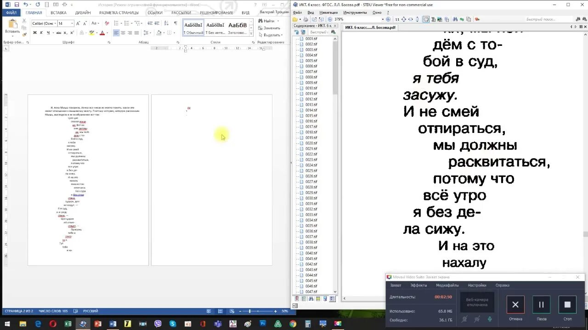Click the Quick search field in STDU Viewer
The height and width of the screenshot is (330, 588).
549,19
